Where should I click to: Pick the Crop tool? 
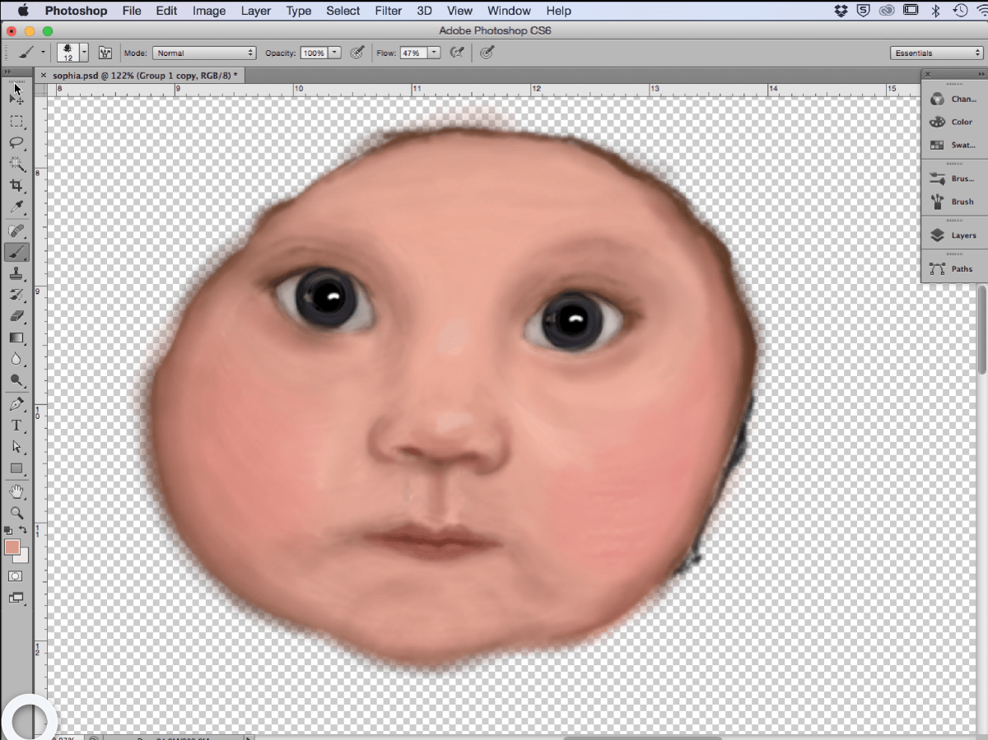tap(16, 186)
